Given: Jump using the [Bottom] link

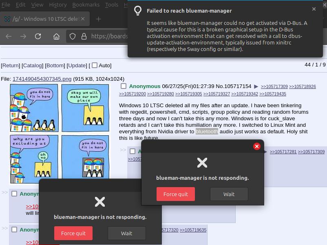Looking at the screenshot, I should tap(55, 66).
